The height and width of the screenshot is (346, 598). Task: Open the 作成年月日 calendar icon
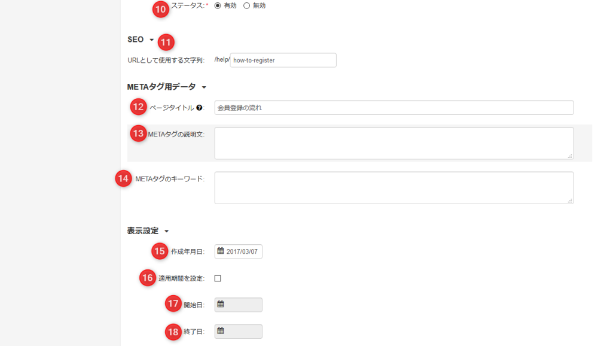coord(221,251)
